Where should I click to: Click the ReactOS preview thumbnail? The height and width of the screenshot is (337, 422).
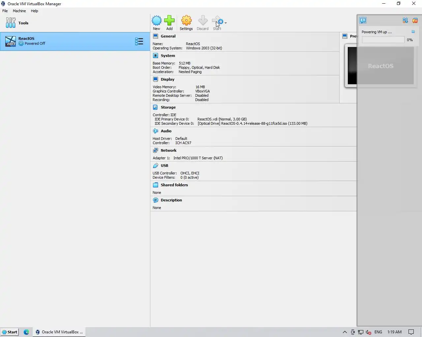(x=381, y=65)
